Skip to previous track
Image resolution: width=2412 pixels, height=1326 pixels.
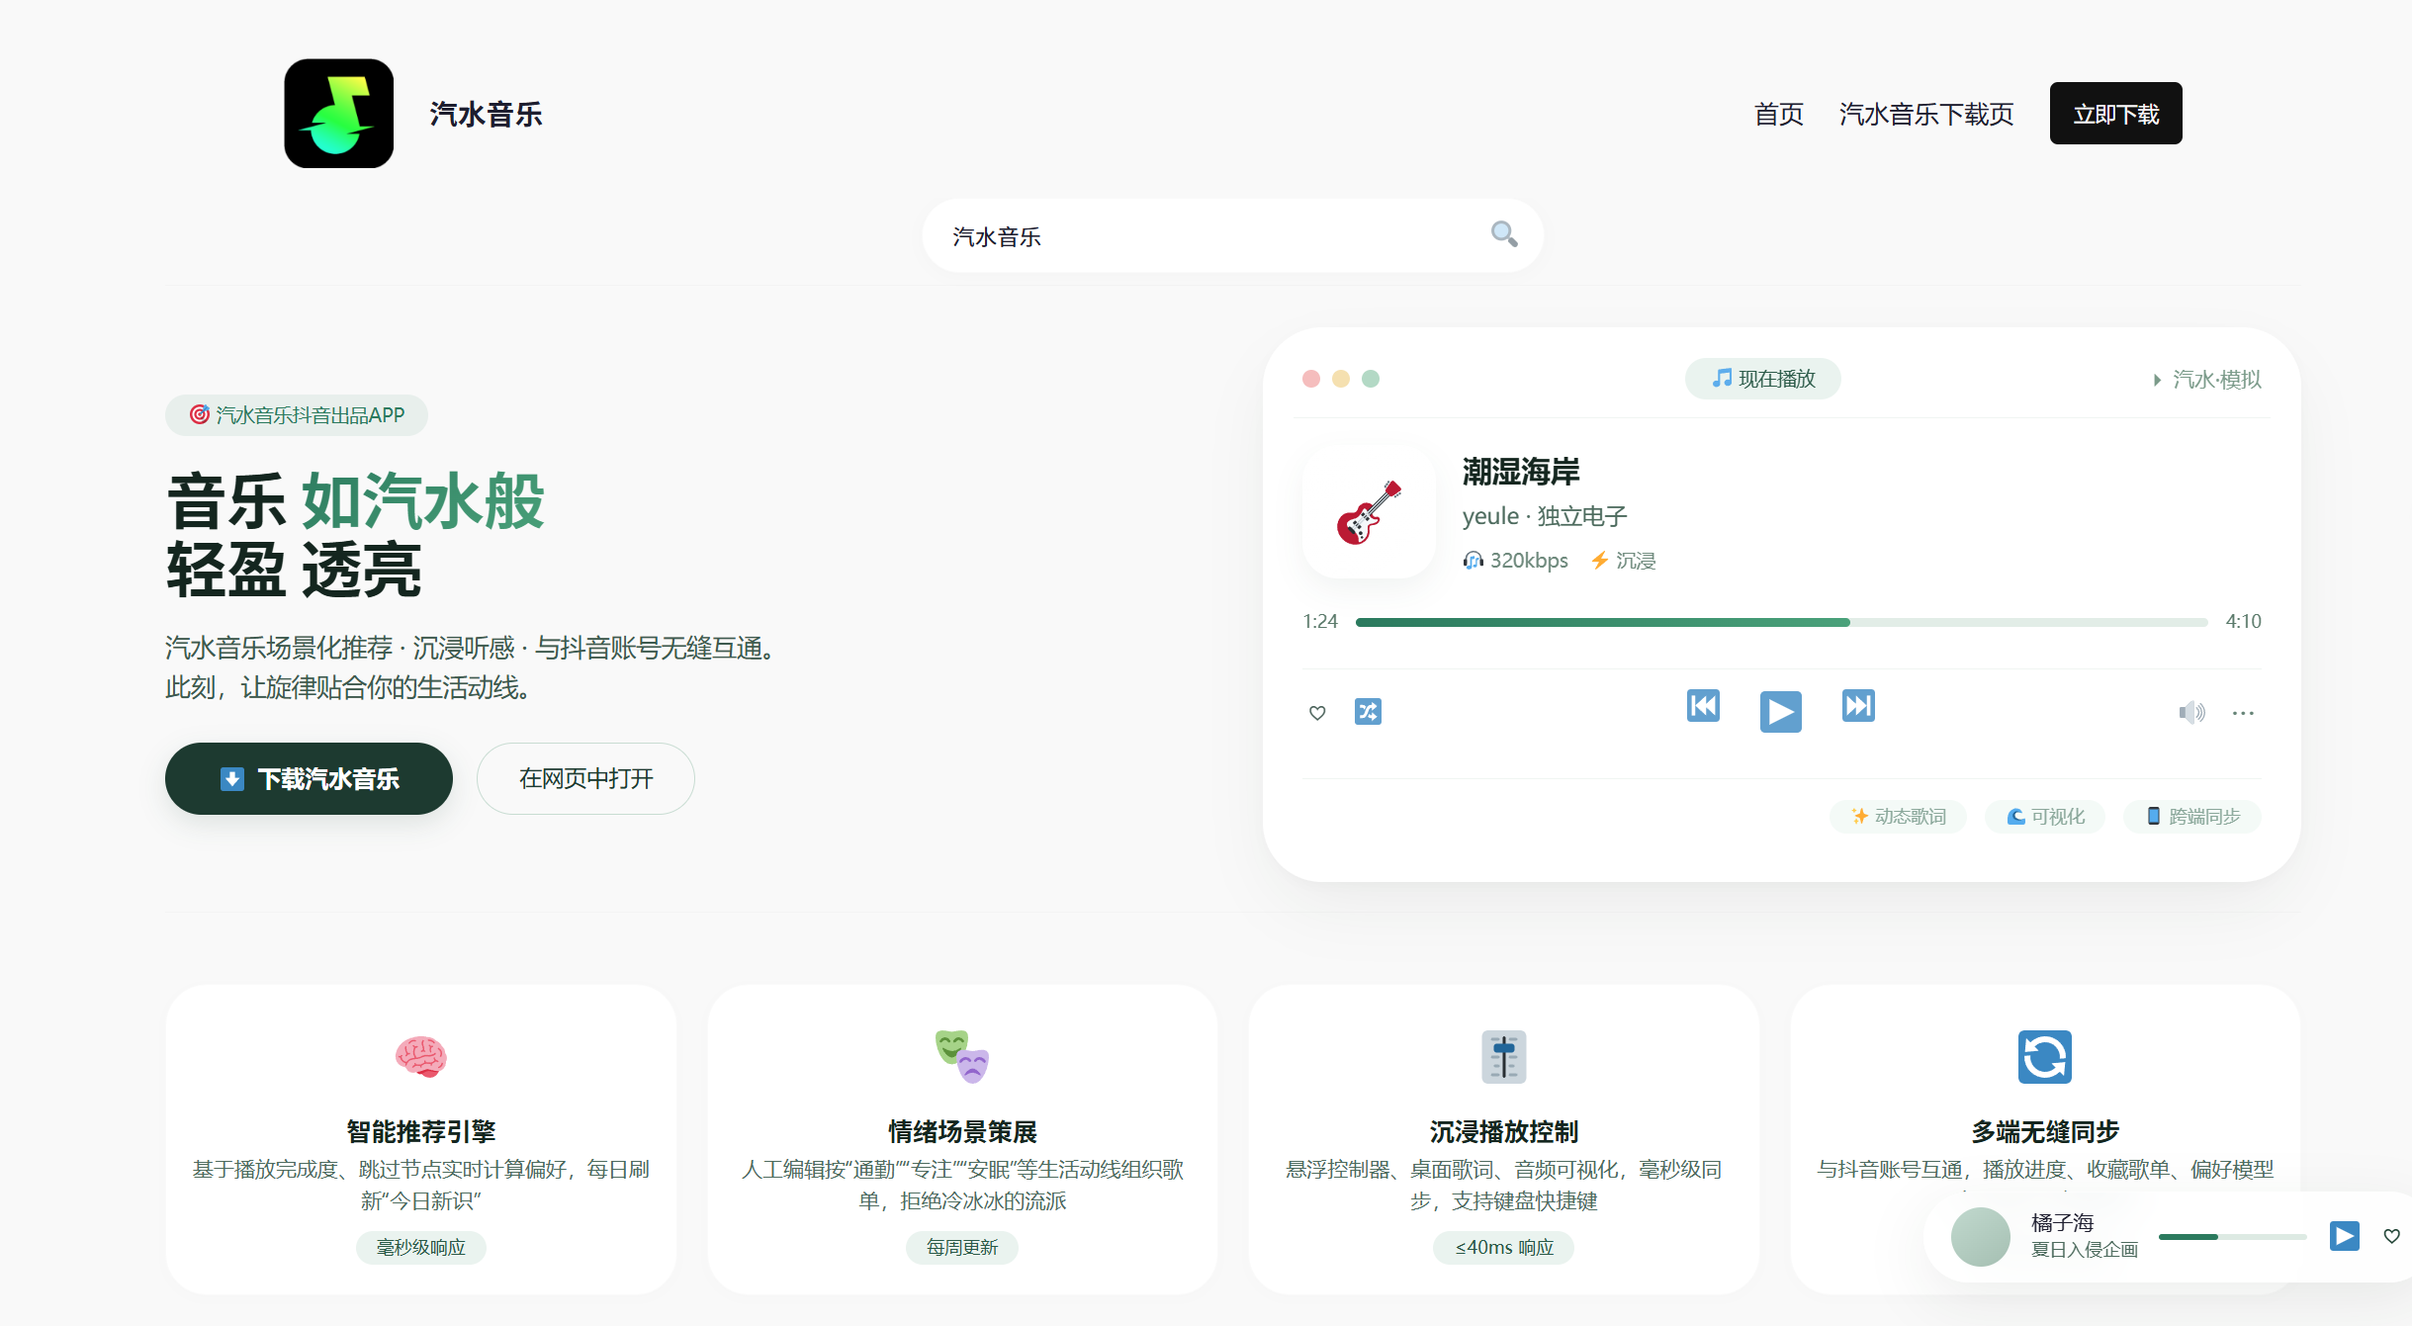(x=1703, y=706)
